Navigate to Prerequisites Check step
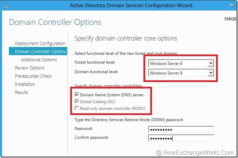Screen dimensions: 238x158 click(33, 76)
